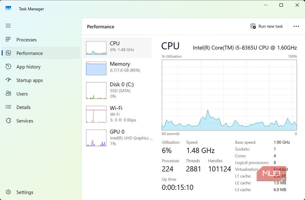
Task: Click the Performance page heading
Action: click(x=101, y=27)
